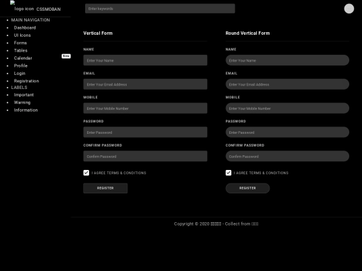Image resolution: width=362 pixels, height=271 pixels.
Task: Click Email field in Round Vertical Form
Action: point(287,84)
